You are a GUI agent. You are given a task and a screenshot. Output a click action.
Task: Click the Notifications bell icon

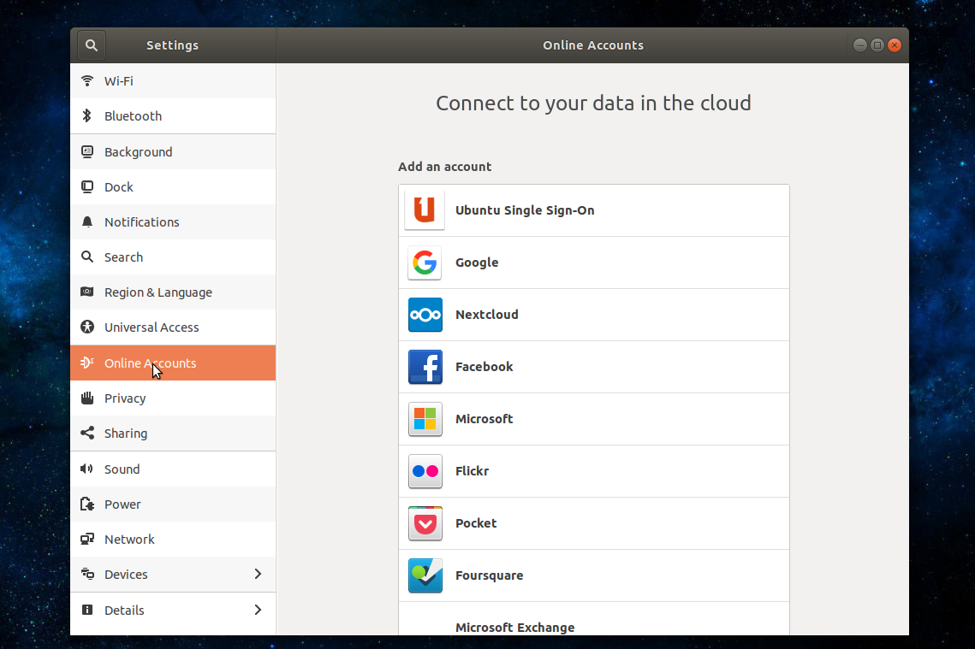87,221
